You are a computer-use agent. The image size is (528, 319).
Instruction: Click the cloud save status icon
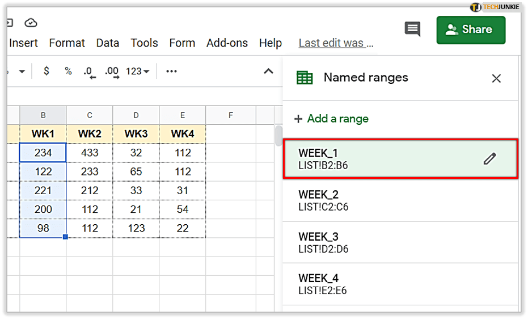click(x=31, y=23)
